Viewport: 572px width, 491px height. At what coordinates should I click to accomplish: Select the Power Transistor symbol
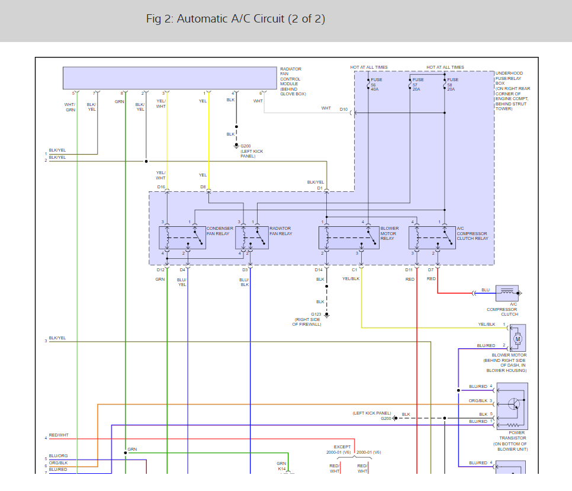[x=513, y=406]
